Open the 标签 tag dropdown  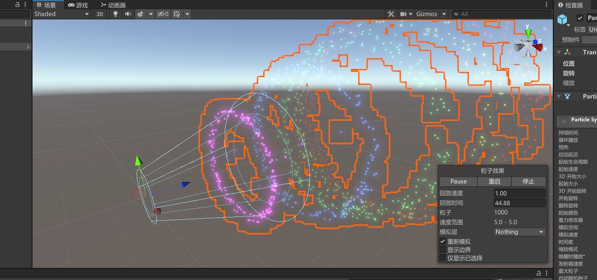592,29
